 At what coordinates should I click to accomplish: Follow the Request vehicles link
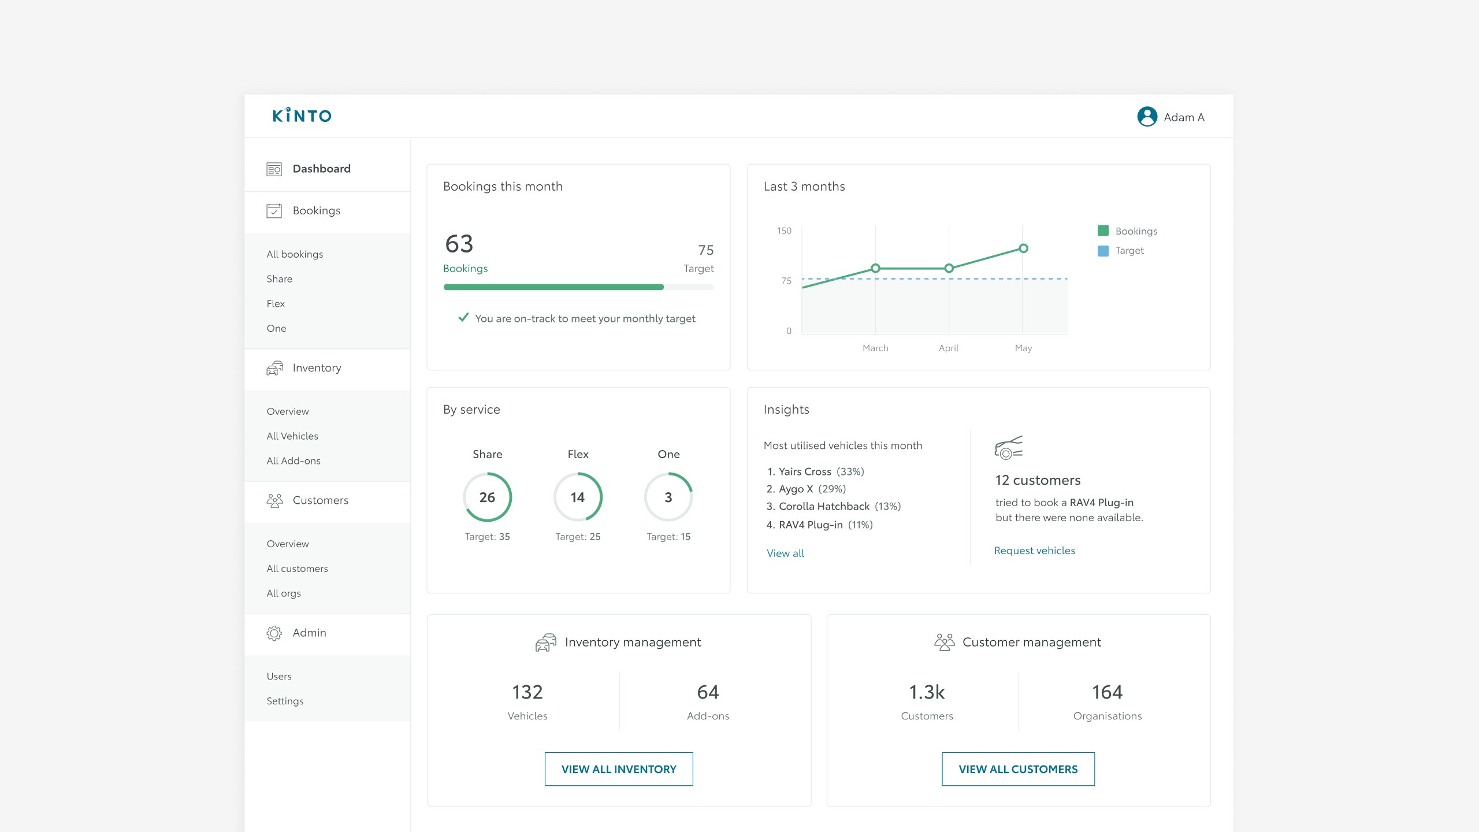1034,551
